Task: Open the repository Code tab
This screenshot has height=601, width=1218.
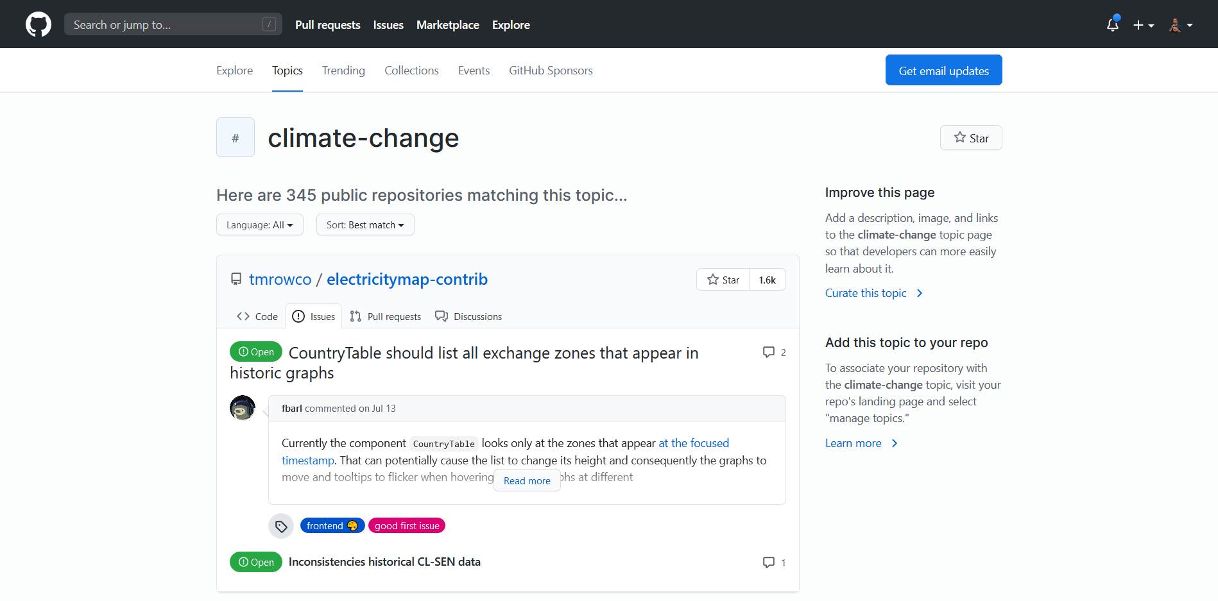Action: 257,316
